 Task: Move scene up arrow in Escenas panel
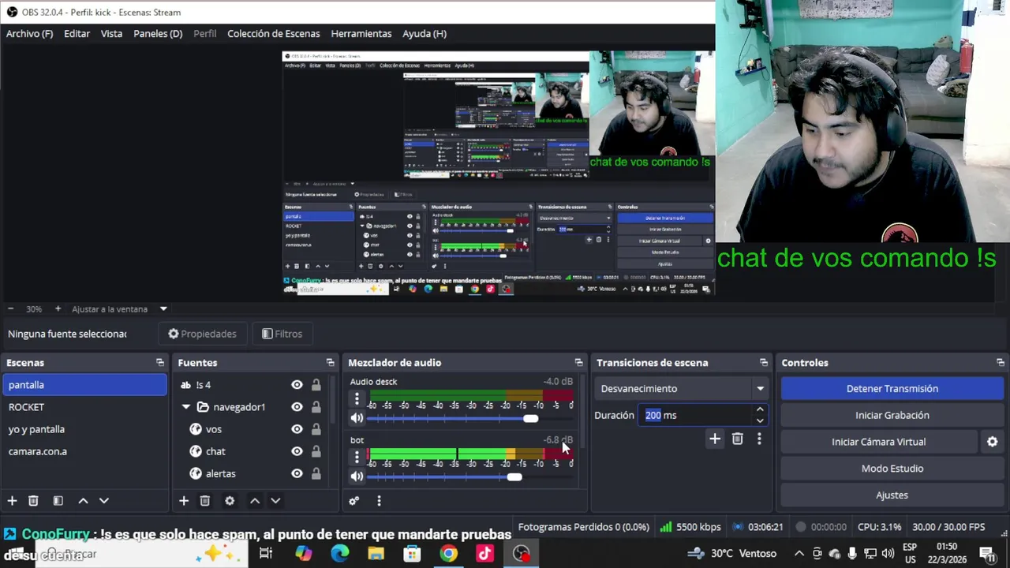click(83, 501)
